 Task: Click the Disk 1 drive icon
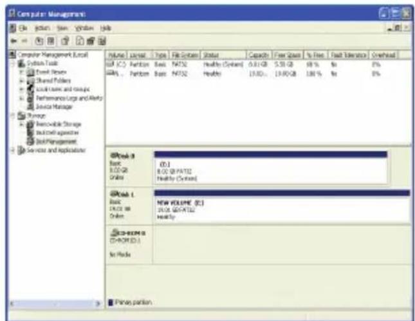114,194
